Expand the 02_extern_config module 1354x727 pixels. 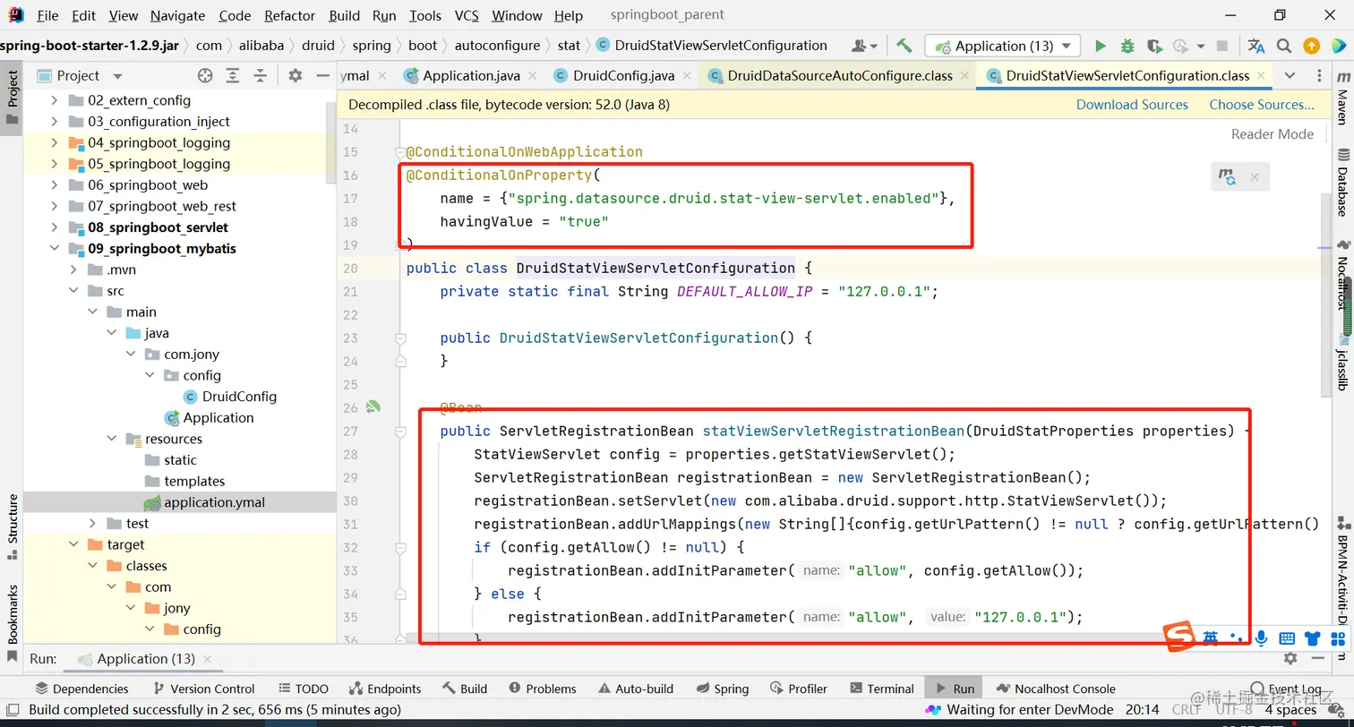[54, 100]
